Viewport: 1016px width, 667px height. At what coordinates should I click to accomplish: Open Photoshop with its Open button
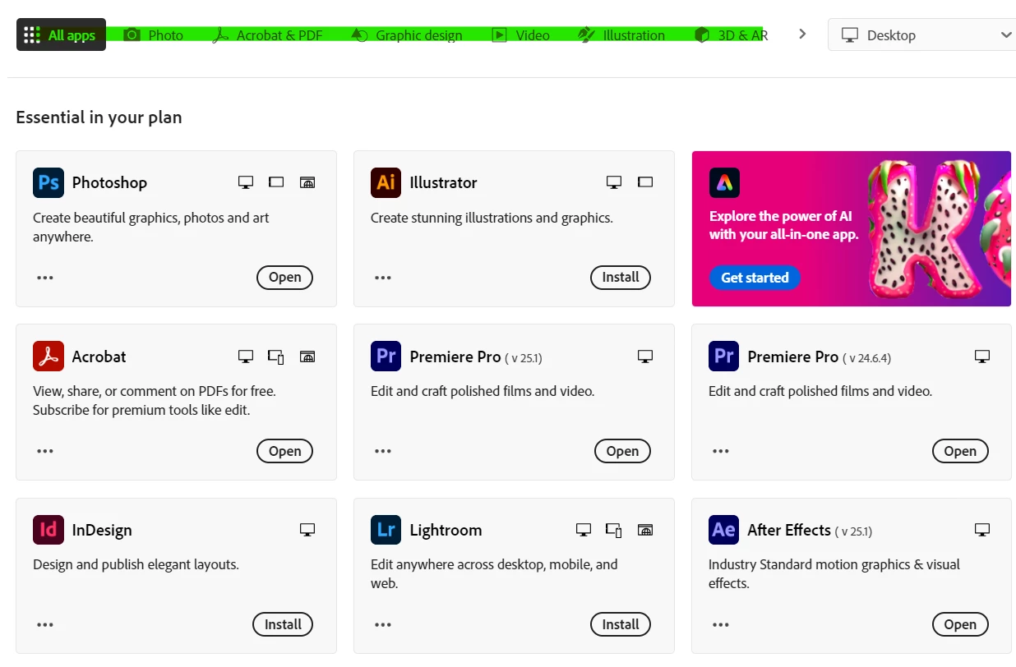[x=284, y=278]
